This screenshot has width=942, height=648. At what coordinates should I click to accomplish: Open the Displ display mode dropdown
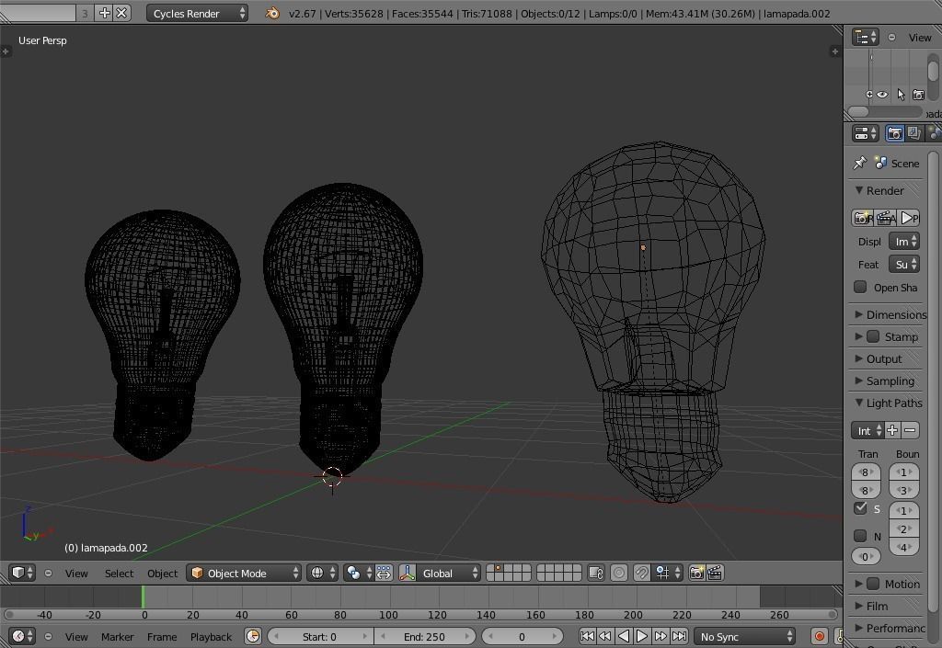[904, 241]
